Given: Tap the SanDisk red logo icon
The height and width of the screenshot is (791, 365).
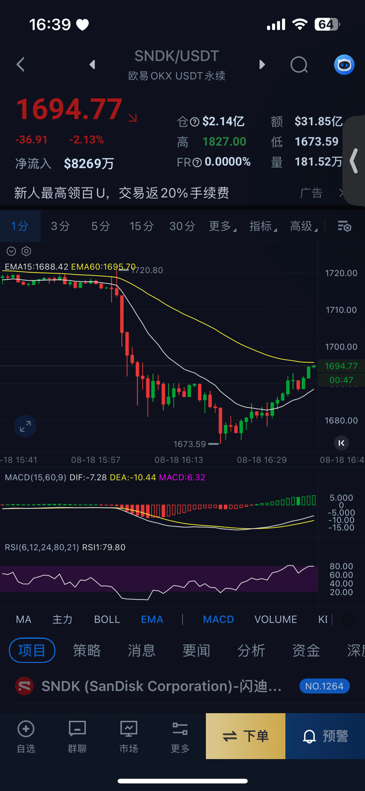Looking at the screenshot, I should 24,686.
